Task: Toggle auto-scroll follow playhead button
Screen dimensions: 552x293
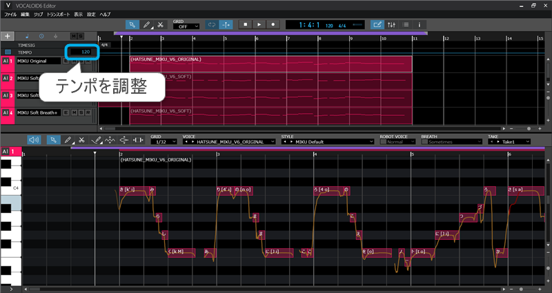Action: click(x=226, y=25)
